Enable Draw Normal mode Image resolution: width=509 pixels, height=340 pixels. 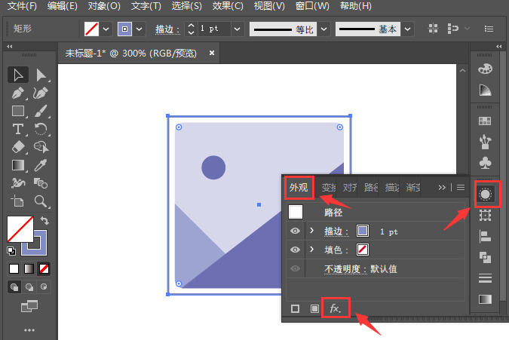pyautogui.click(x=14, y=286)
